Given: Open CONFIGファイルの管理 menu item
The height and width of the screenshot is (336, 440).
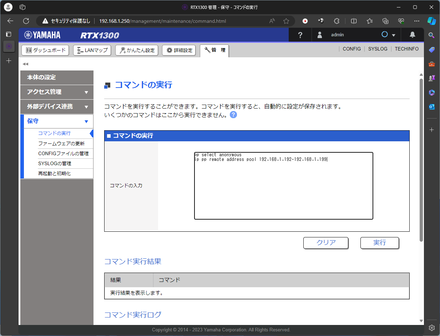Looking at the screenshot, I should point(64,153).
